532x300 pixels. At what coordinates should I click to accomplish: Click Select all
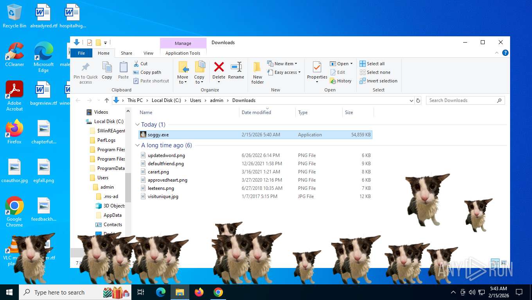pyautogui.click(x=372, y=64)
